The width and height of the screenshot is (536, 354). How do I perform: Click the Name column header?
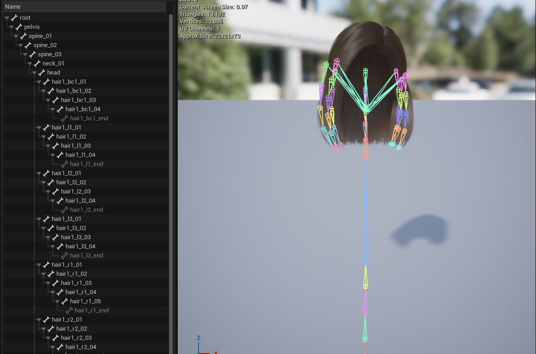tap(13, 7)
